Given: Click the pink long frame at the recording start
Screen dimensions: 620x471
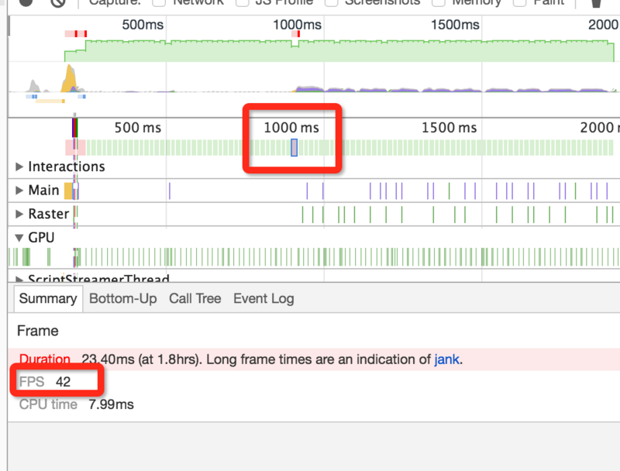Looking at the screenshot, I should coord(75,147).
